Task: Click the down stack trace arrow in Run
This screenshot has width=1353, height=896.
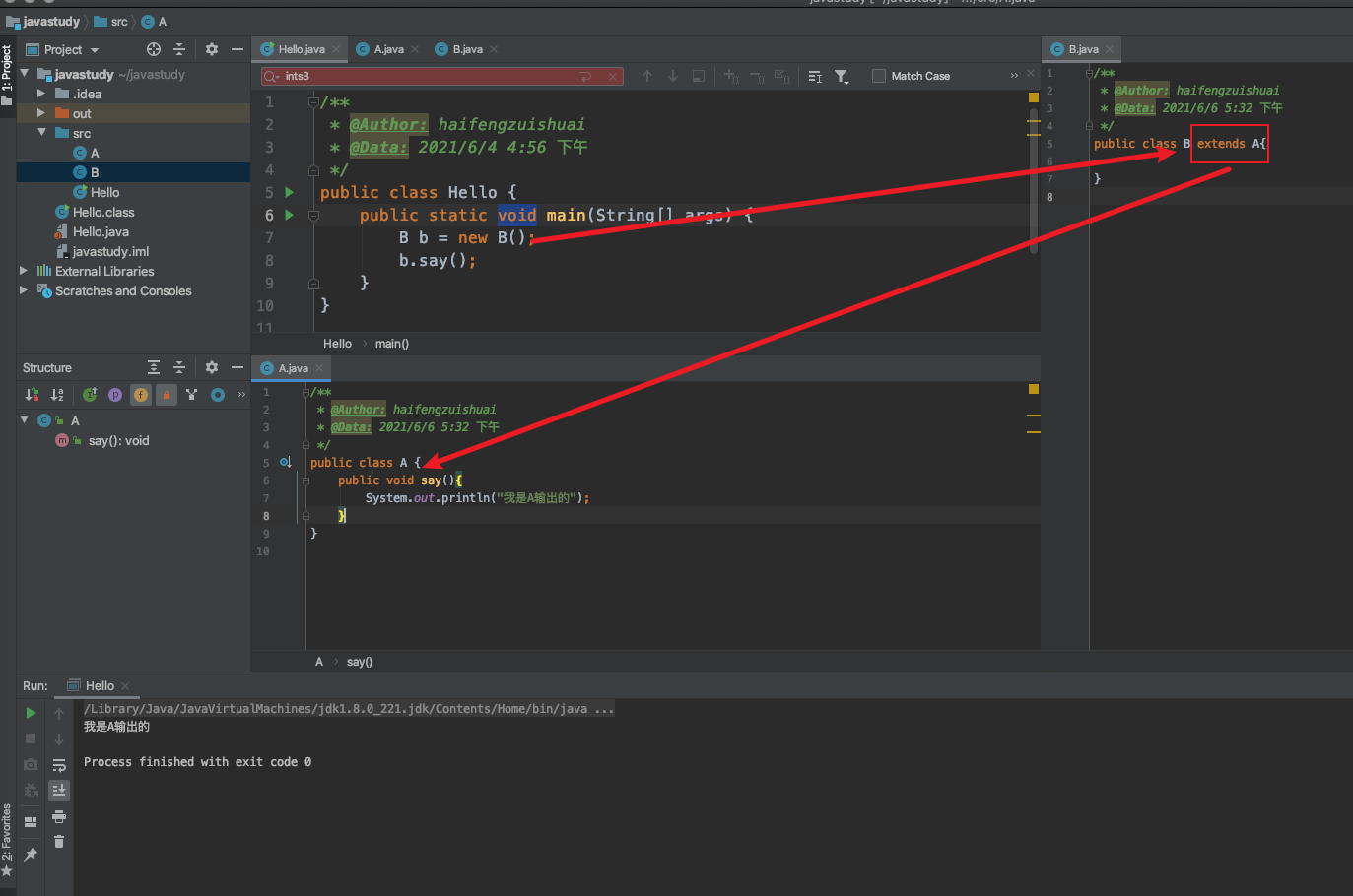Action: [59, 739]
